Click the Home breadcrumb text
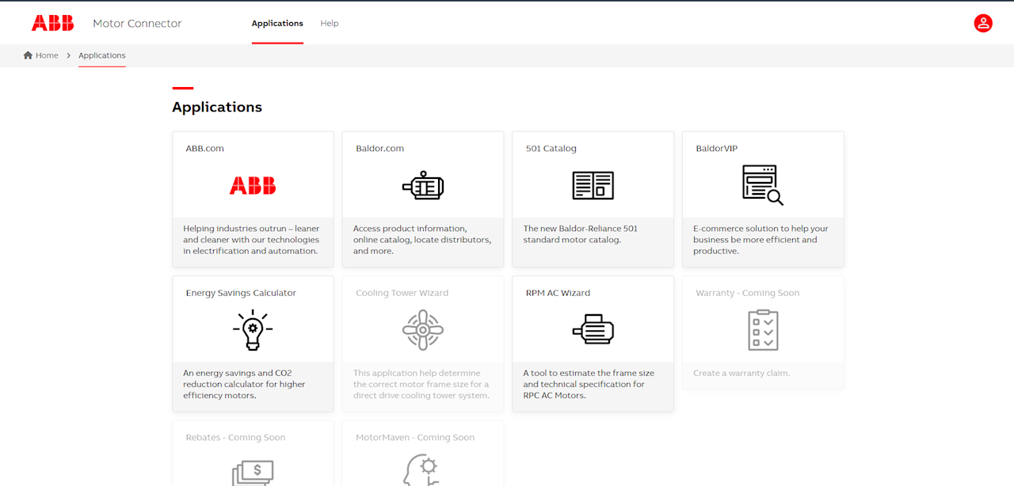This screenshot has height=486, width=1014. (x=45, y=55)
